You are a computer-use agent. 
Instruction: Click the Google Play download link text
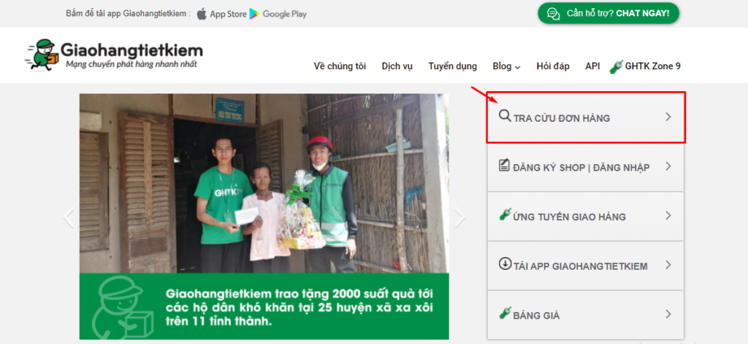point(285,15)
